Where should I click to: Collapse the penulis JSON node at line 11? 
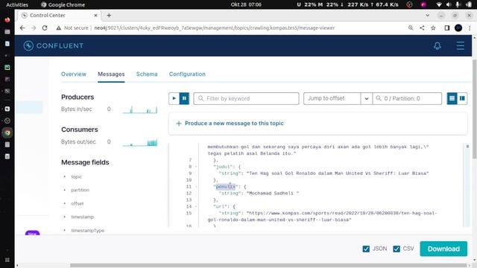point(196,187)
